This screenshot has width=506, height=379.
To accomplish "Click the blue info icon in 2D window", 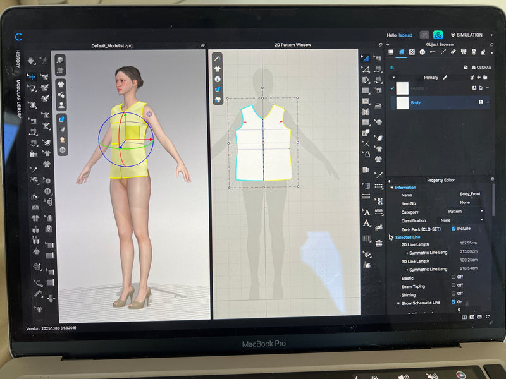I will click(218, 79).
